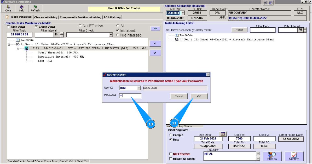The width and height of the screenshot is (312, 164).
Task: Click the Maintenance Plan airplane icon in left tree
Action: 18,44
